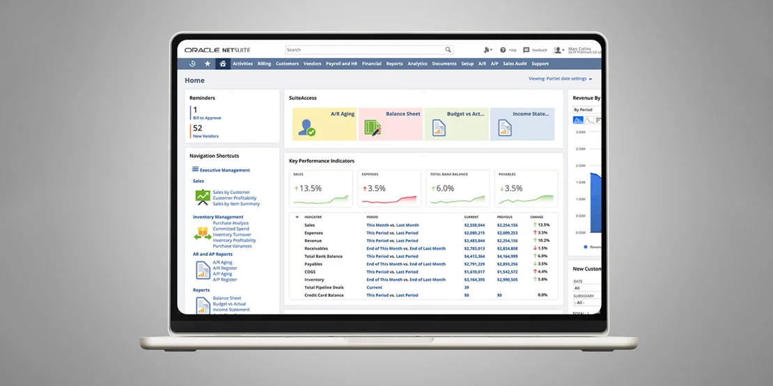
Task: Click the Revenue previous value $2,254,156
Action: pos(507,241)
